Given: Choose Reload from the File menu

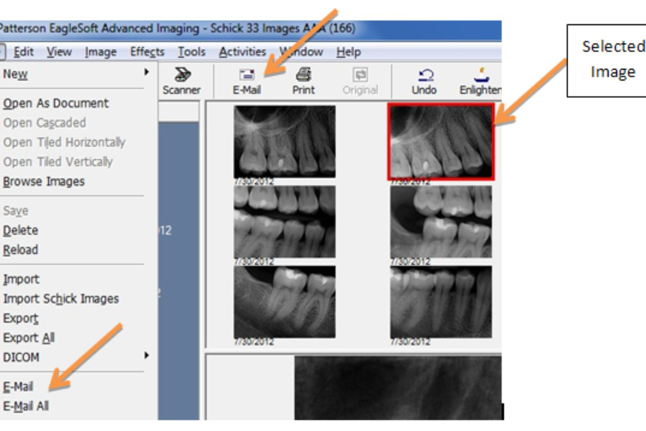Looking at the screenshot, I should (21, 250).
